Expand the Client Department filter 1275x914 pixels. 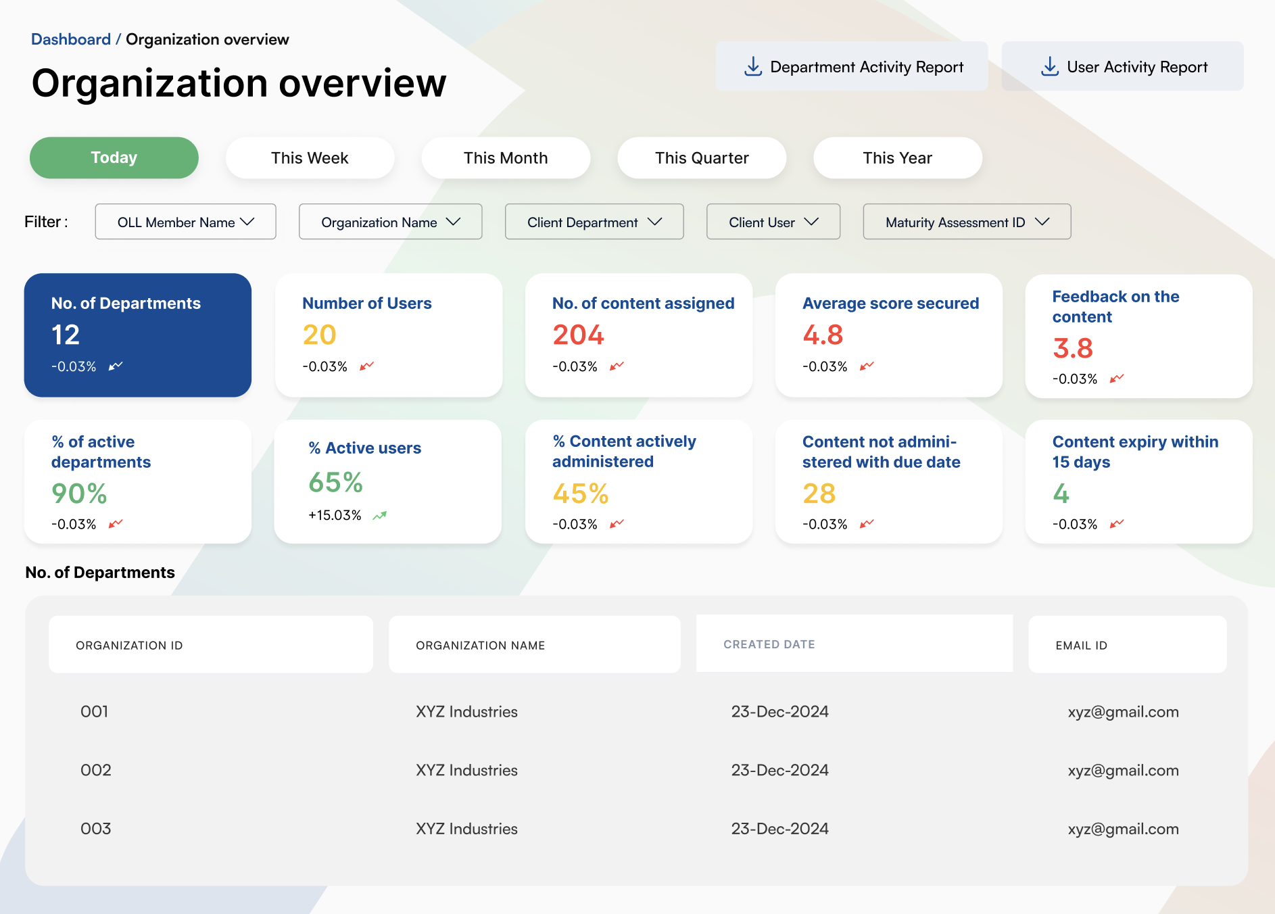[x=594, y=222]
